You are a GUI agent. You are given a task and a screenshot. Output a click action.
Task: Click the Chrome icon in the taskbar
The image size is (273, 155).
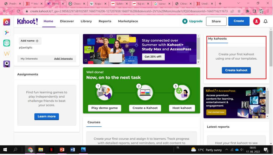point(30,150)
